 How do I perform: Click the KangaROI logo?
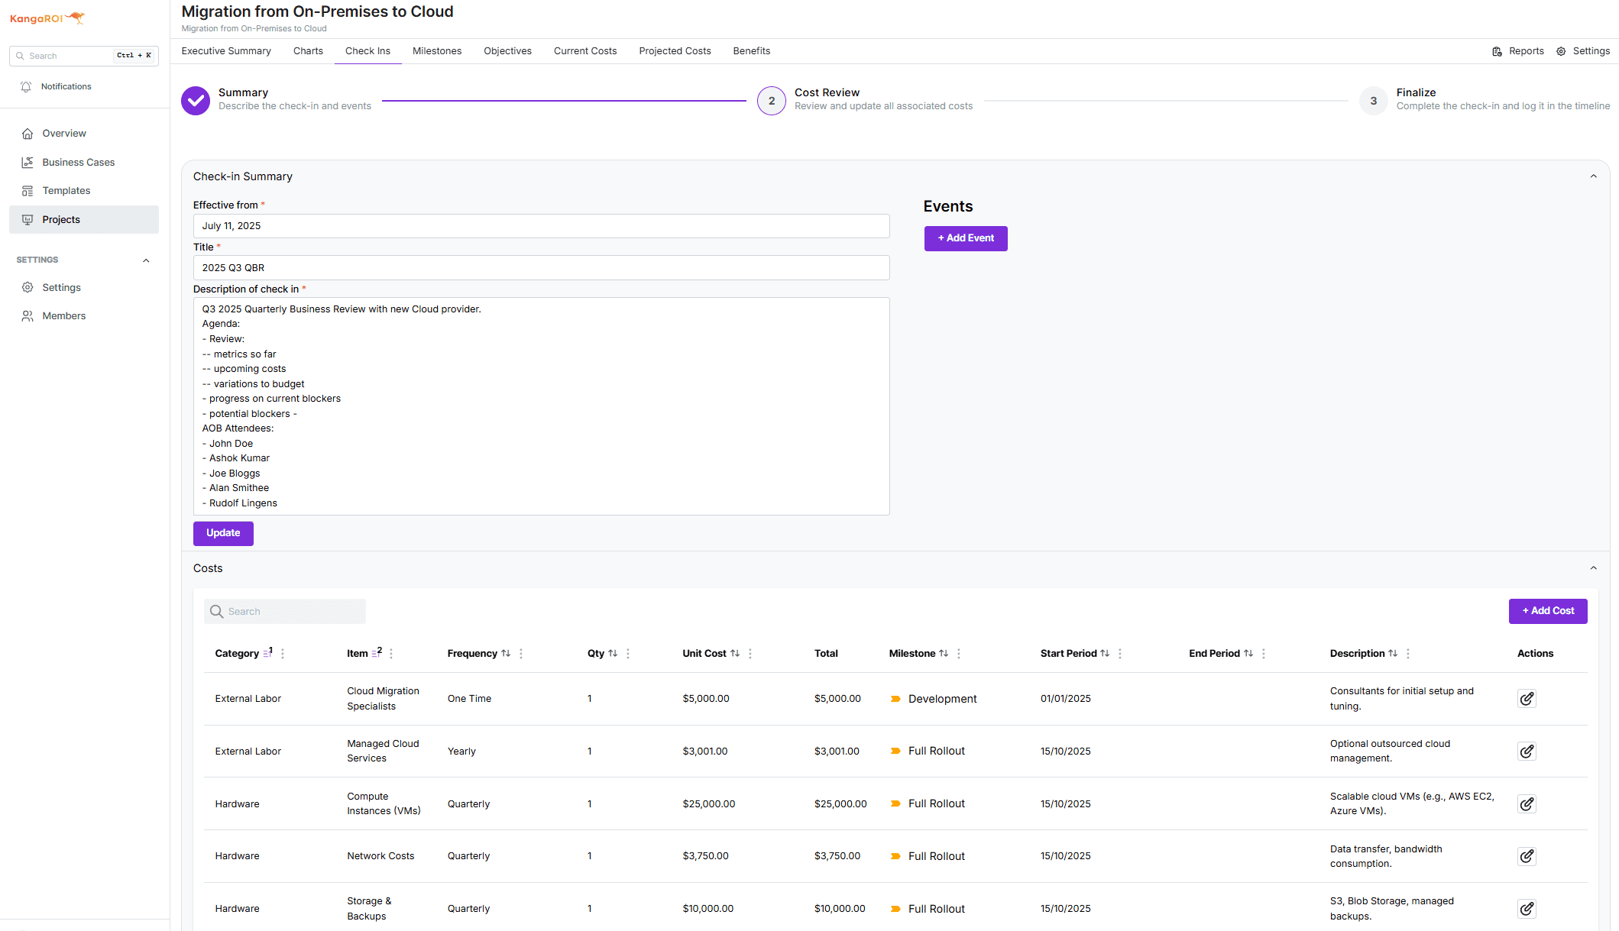(47, 18)
